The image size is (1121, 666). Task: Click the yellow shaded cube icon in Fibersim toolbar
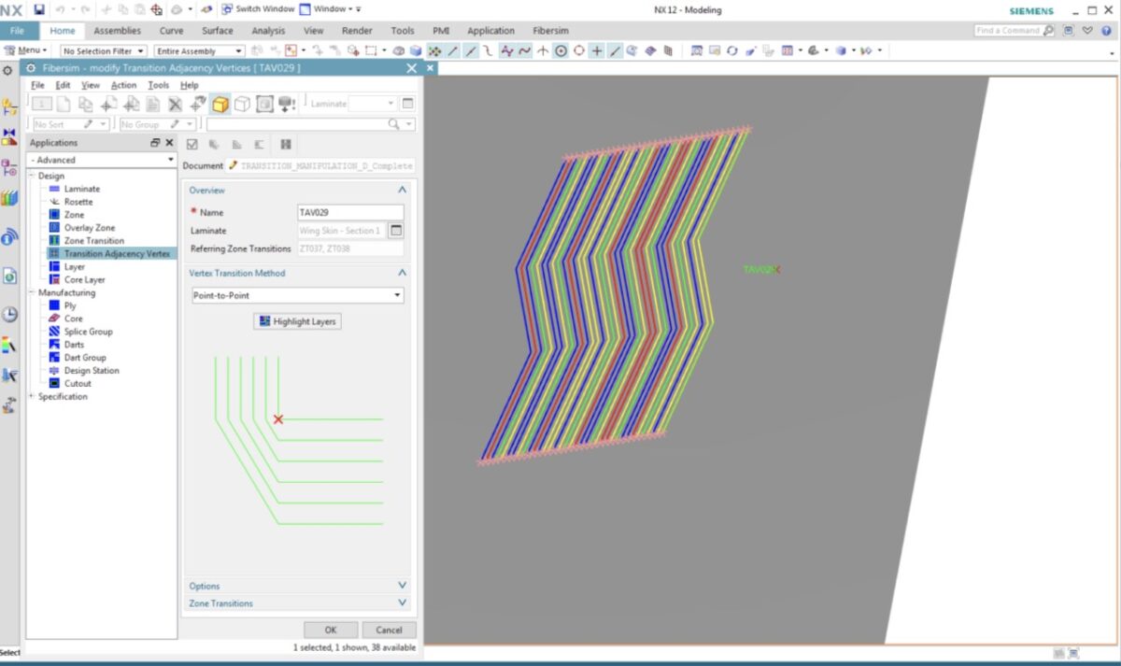click(220, 104)
